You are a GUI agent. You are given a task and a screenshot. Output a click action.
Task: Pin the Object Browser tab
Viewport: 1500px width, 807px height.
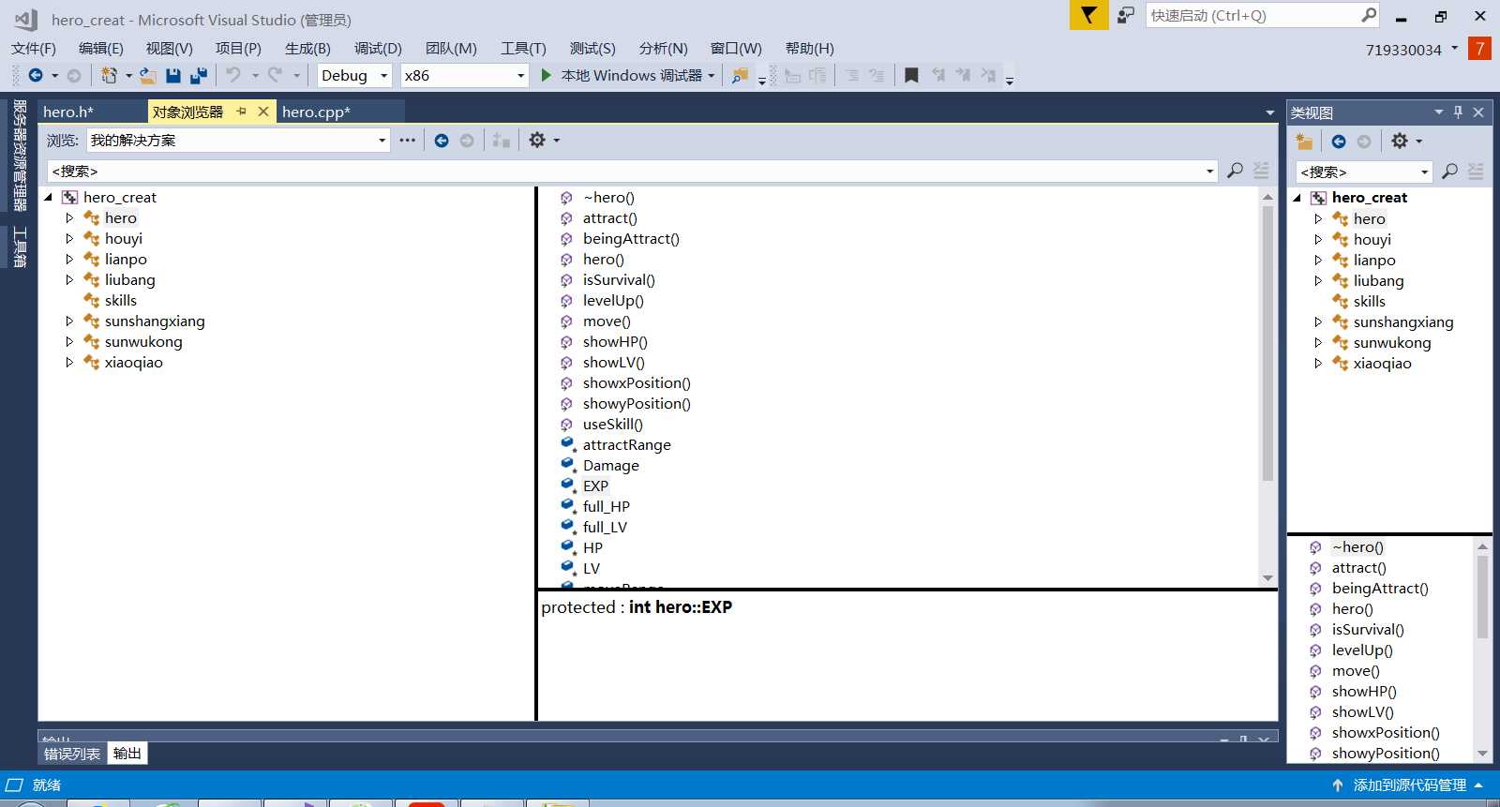pyautogui.click(x=241, y=112)
